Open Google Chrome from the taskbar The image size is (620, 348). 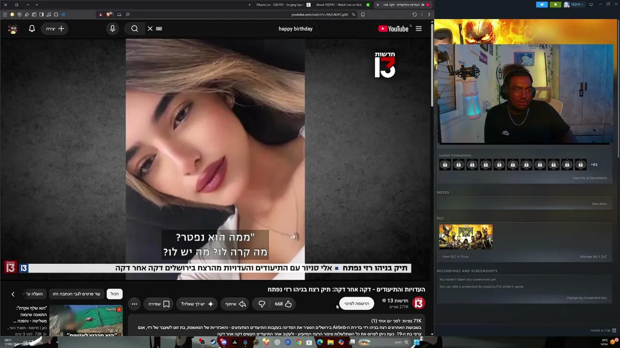tap(298, 342)
